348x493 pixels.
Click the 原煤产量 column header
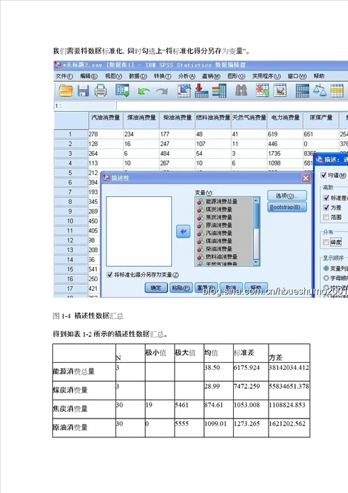tap(321, 120)
